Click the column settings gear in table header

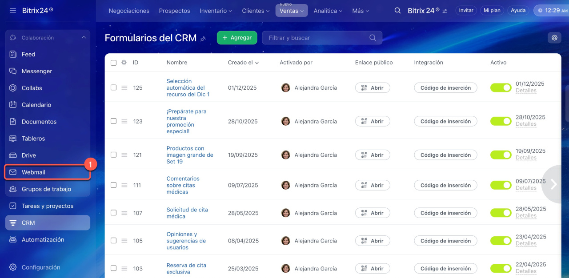[124, 63]
